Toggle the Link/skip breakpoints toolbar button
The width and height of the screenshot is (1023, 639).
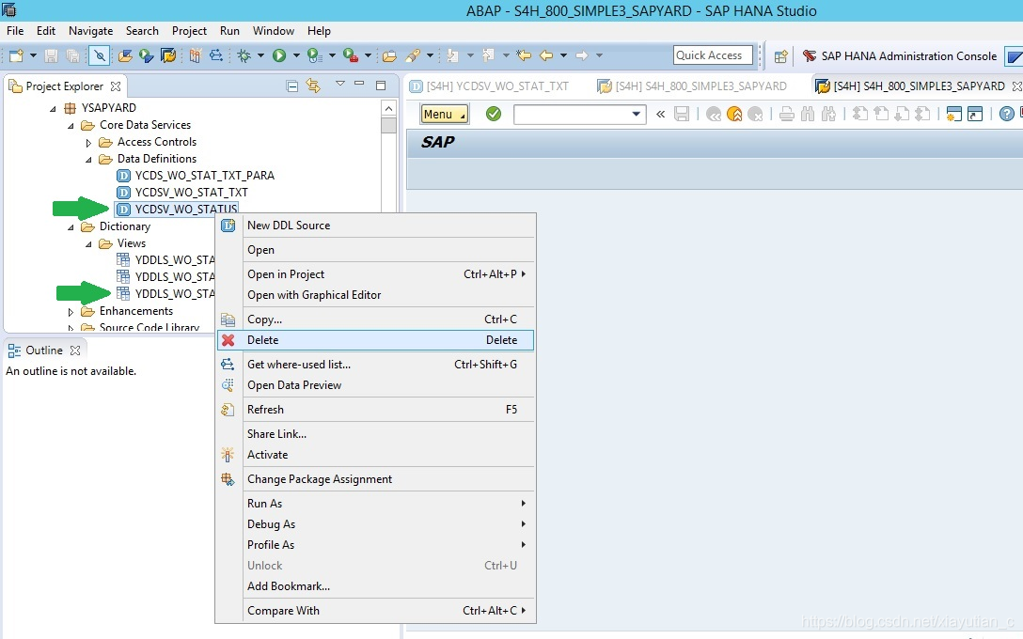(99, 56)
